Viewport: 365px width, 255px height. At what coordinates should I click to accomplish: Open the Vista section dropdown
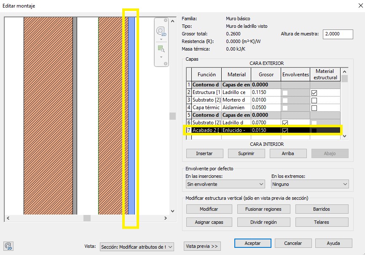[137, 247]
